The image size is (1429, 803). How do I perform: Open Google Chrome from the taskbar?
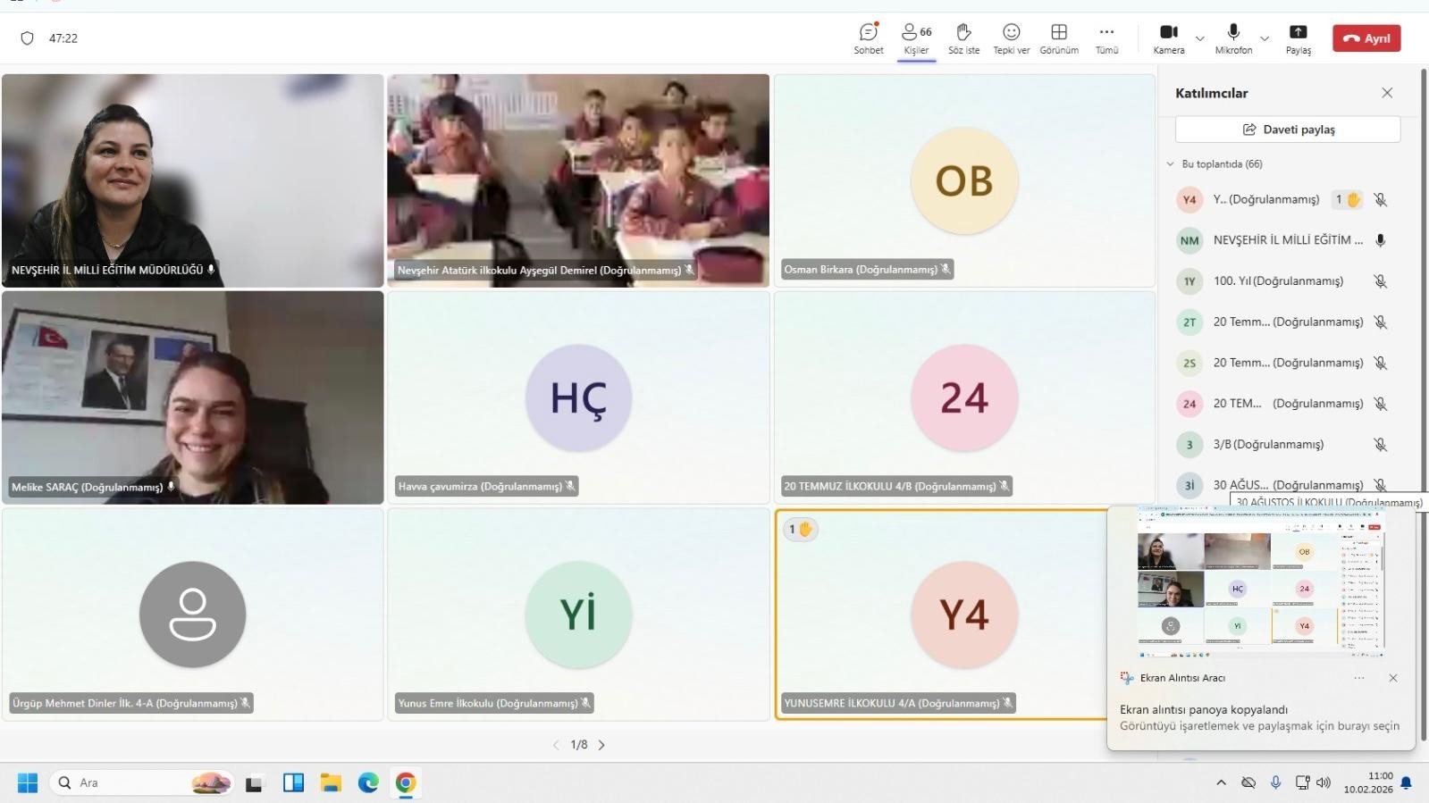(x=406, y=783)
